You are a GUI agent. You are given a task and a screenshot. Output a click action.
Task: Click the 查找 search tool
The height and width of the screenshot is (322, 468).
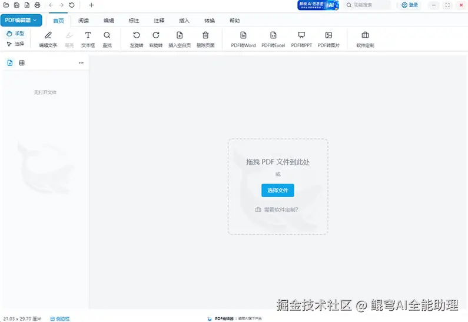point(107,39)
